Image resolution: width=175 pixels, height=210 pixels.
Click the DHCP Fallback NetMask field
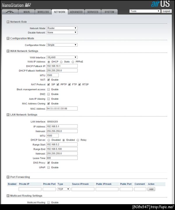62,71
